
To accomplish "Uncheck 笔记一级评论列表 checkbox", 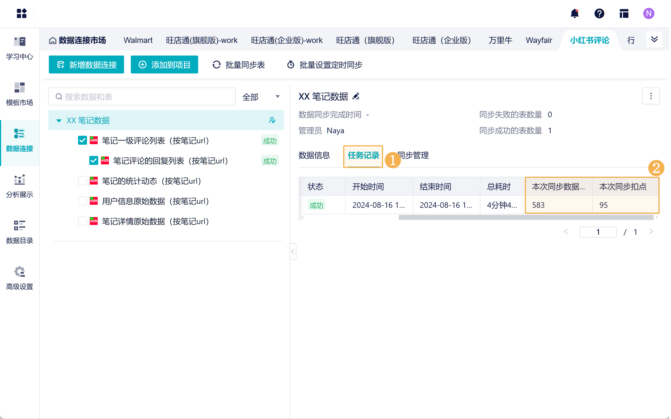I will 82,141.
